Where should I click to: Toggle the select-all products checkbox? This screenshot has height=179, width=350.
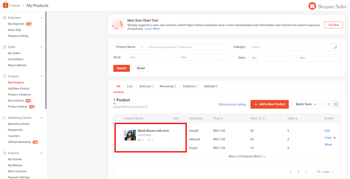pyautogui.click(x=119, y=118)
